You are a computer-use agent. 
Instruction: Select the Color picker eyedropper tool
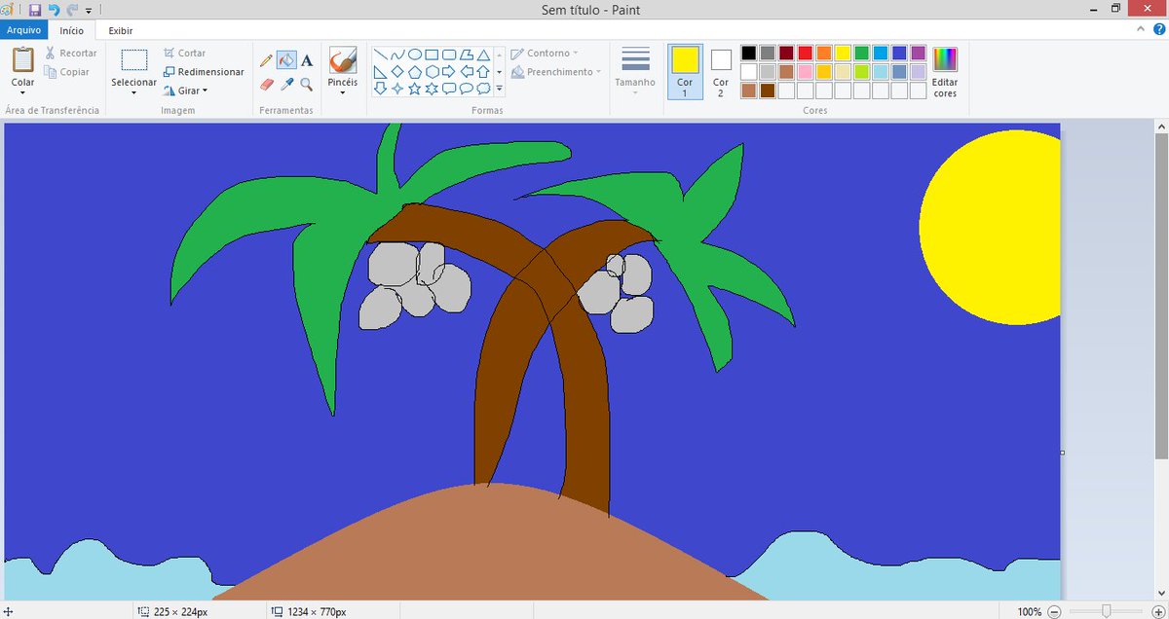tap(286, 85)
